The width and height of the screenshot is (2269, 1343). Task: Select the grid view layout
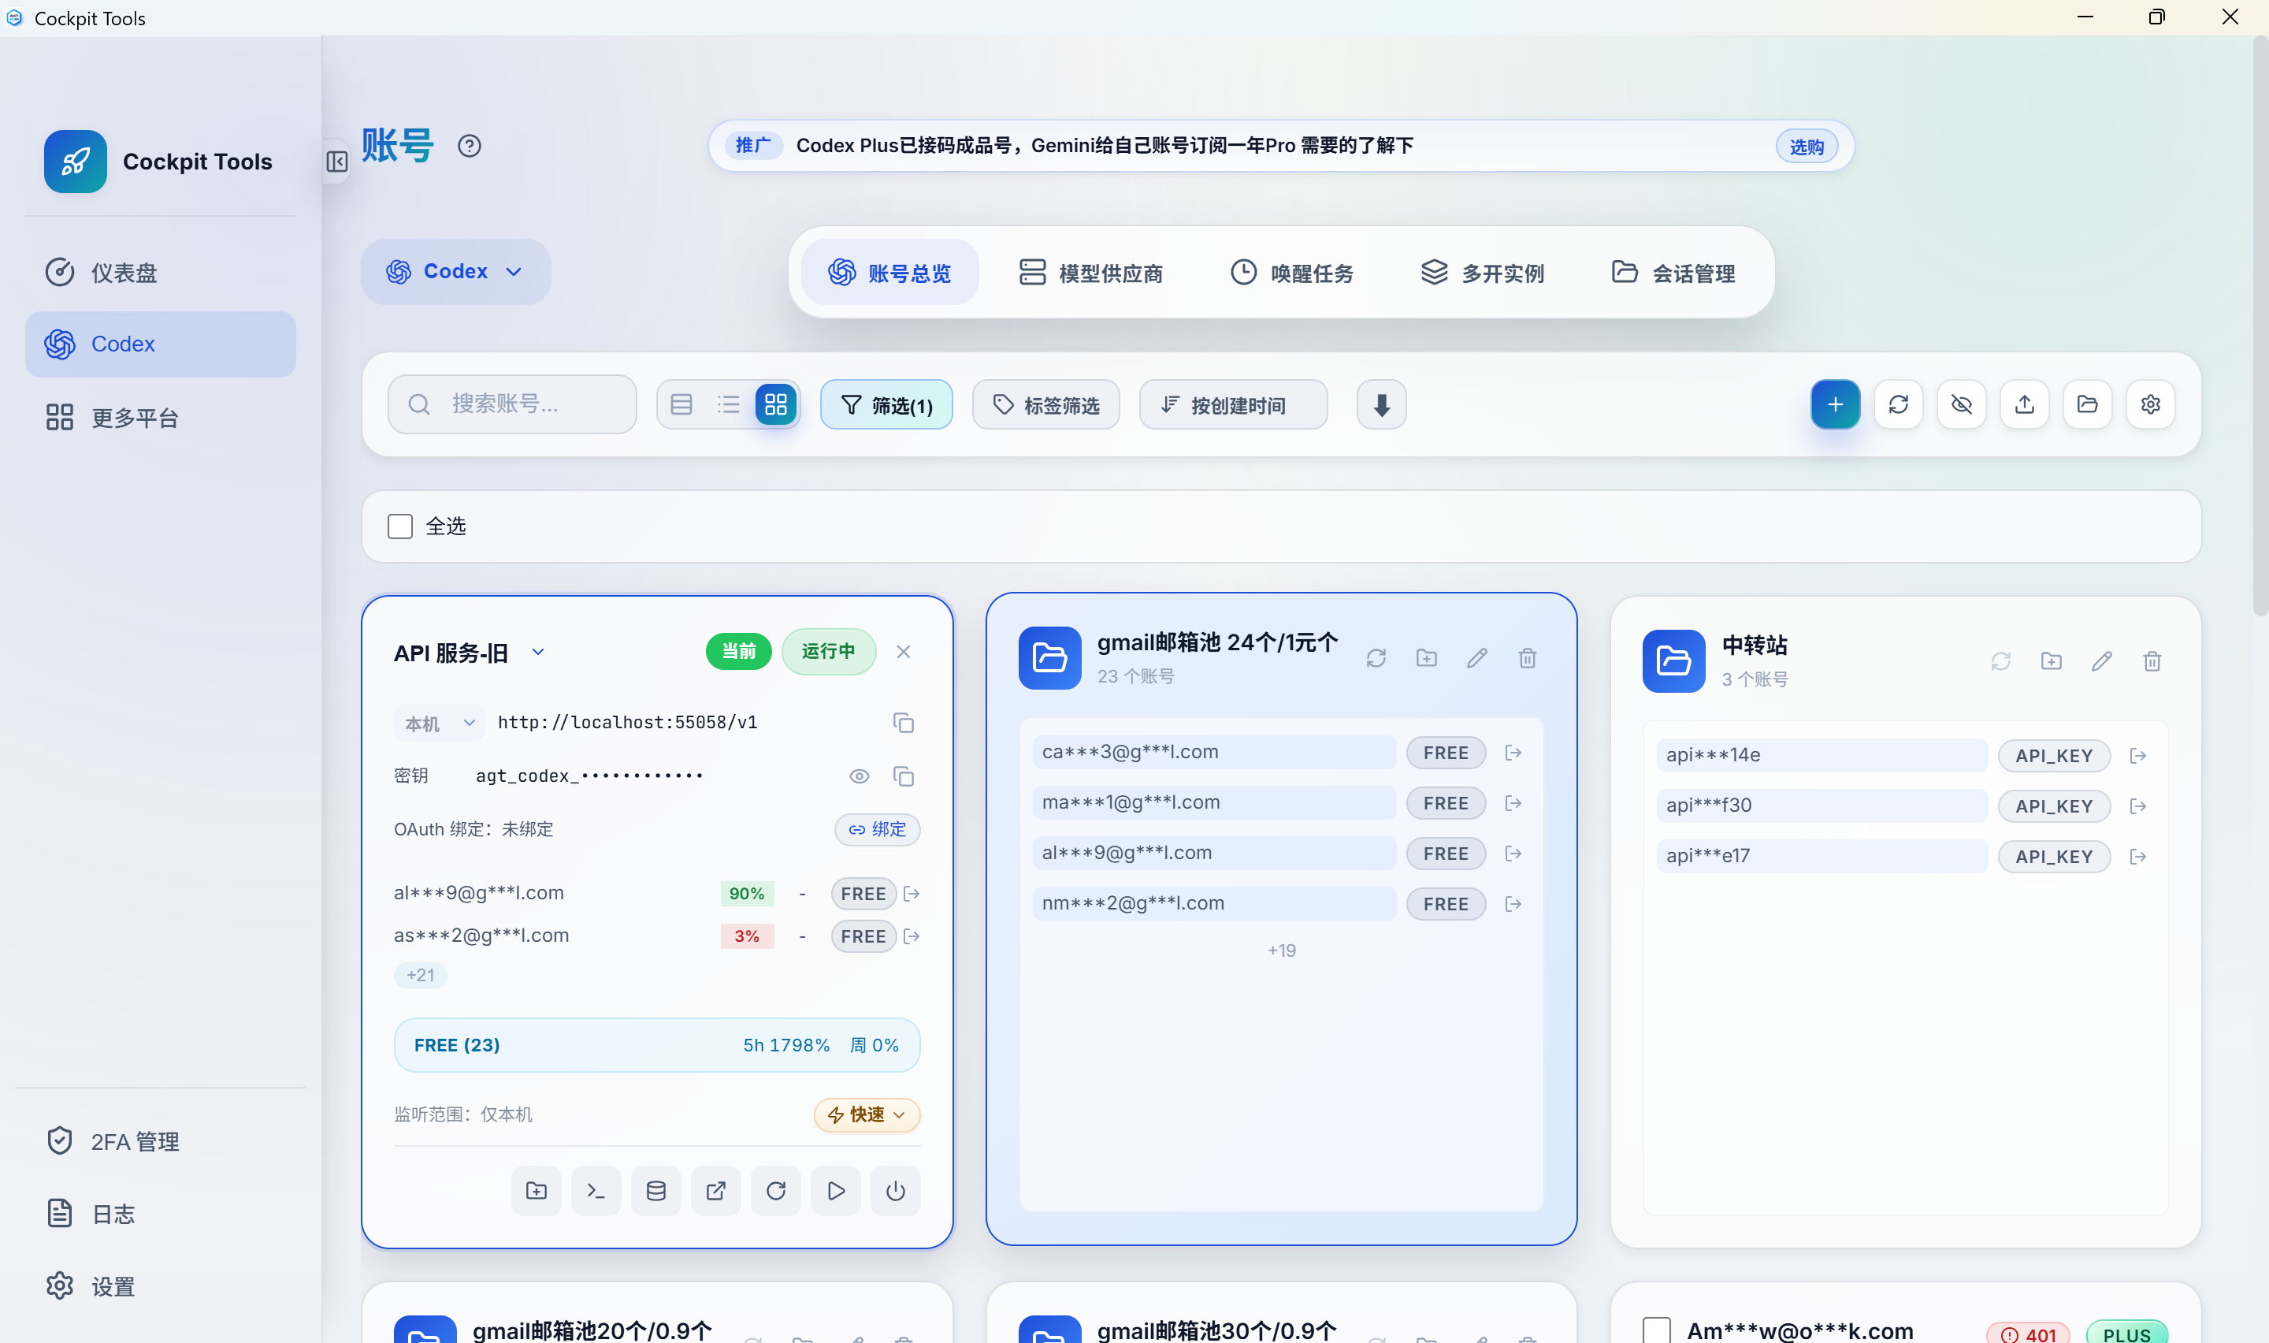point(776,404)
